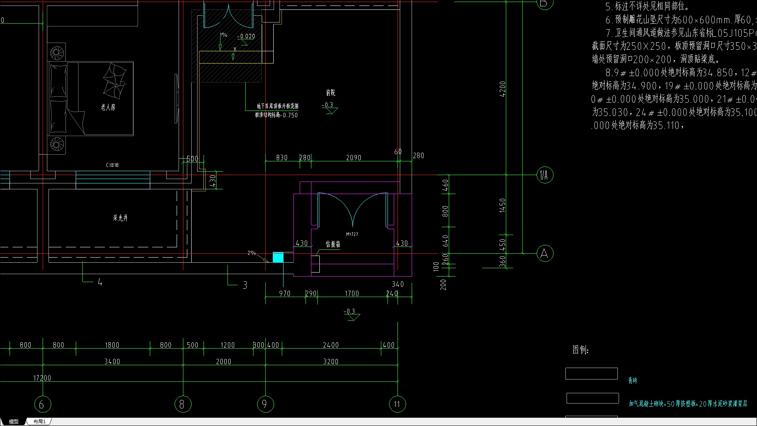This screenshot has width=757, height=426.
Task: Select the dimension 3200
Action: [x=331, y=362]
